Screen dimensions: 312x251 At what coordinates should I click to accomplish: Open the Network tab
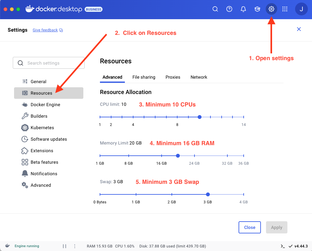pyautogui.click(x=199, y=77)
